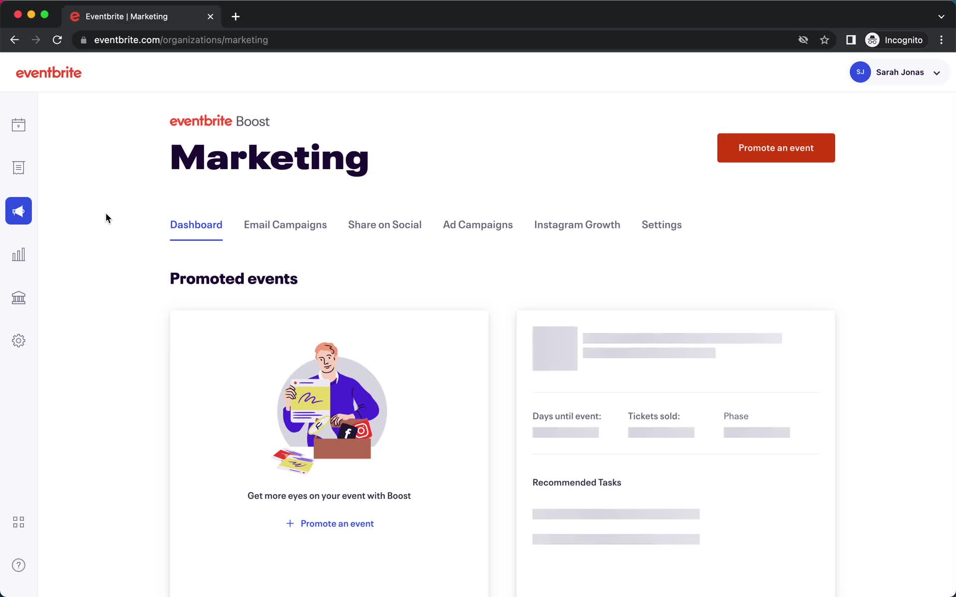Image resolution: width=956 pixels, height=597 pixels.
Task: Click the calendar/events sidebar icon
Action: (x=18, y=124)
